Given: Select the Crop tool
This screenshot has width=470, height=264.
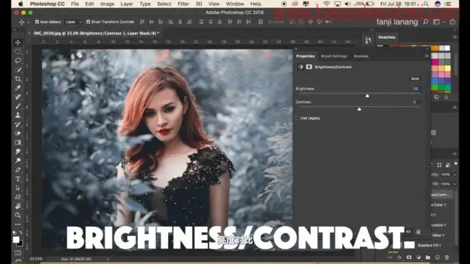Looking at the screenshot, I should point(18,79).
